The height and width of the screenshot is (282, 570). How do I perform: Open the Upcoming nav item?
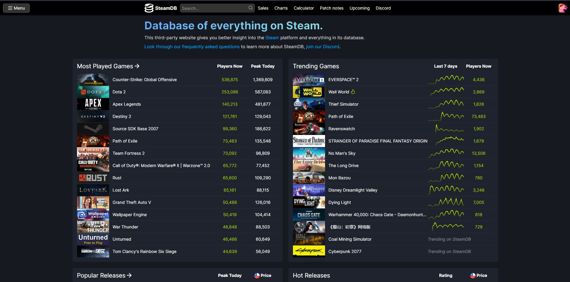pos(360,8)
